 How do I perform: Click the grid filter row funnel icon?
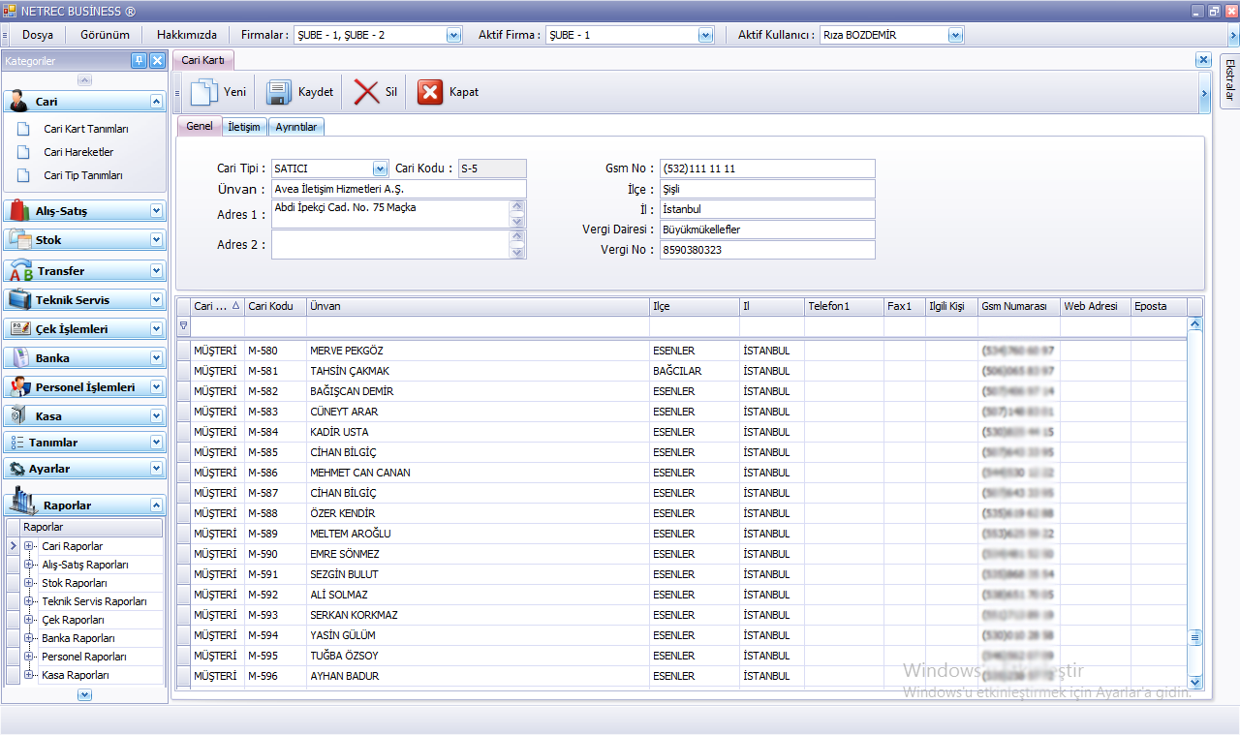click(x=184, y=326)
